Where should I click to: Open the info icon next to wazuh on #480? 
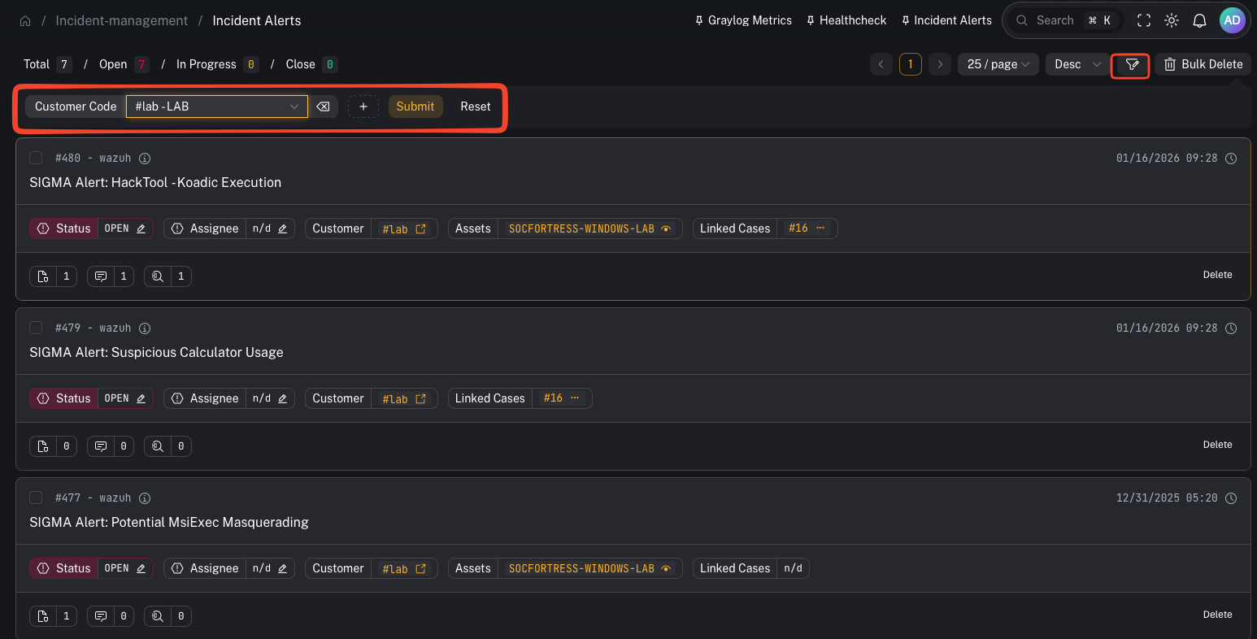click(145, 158)
